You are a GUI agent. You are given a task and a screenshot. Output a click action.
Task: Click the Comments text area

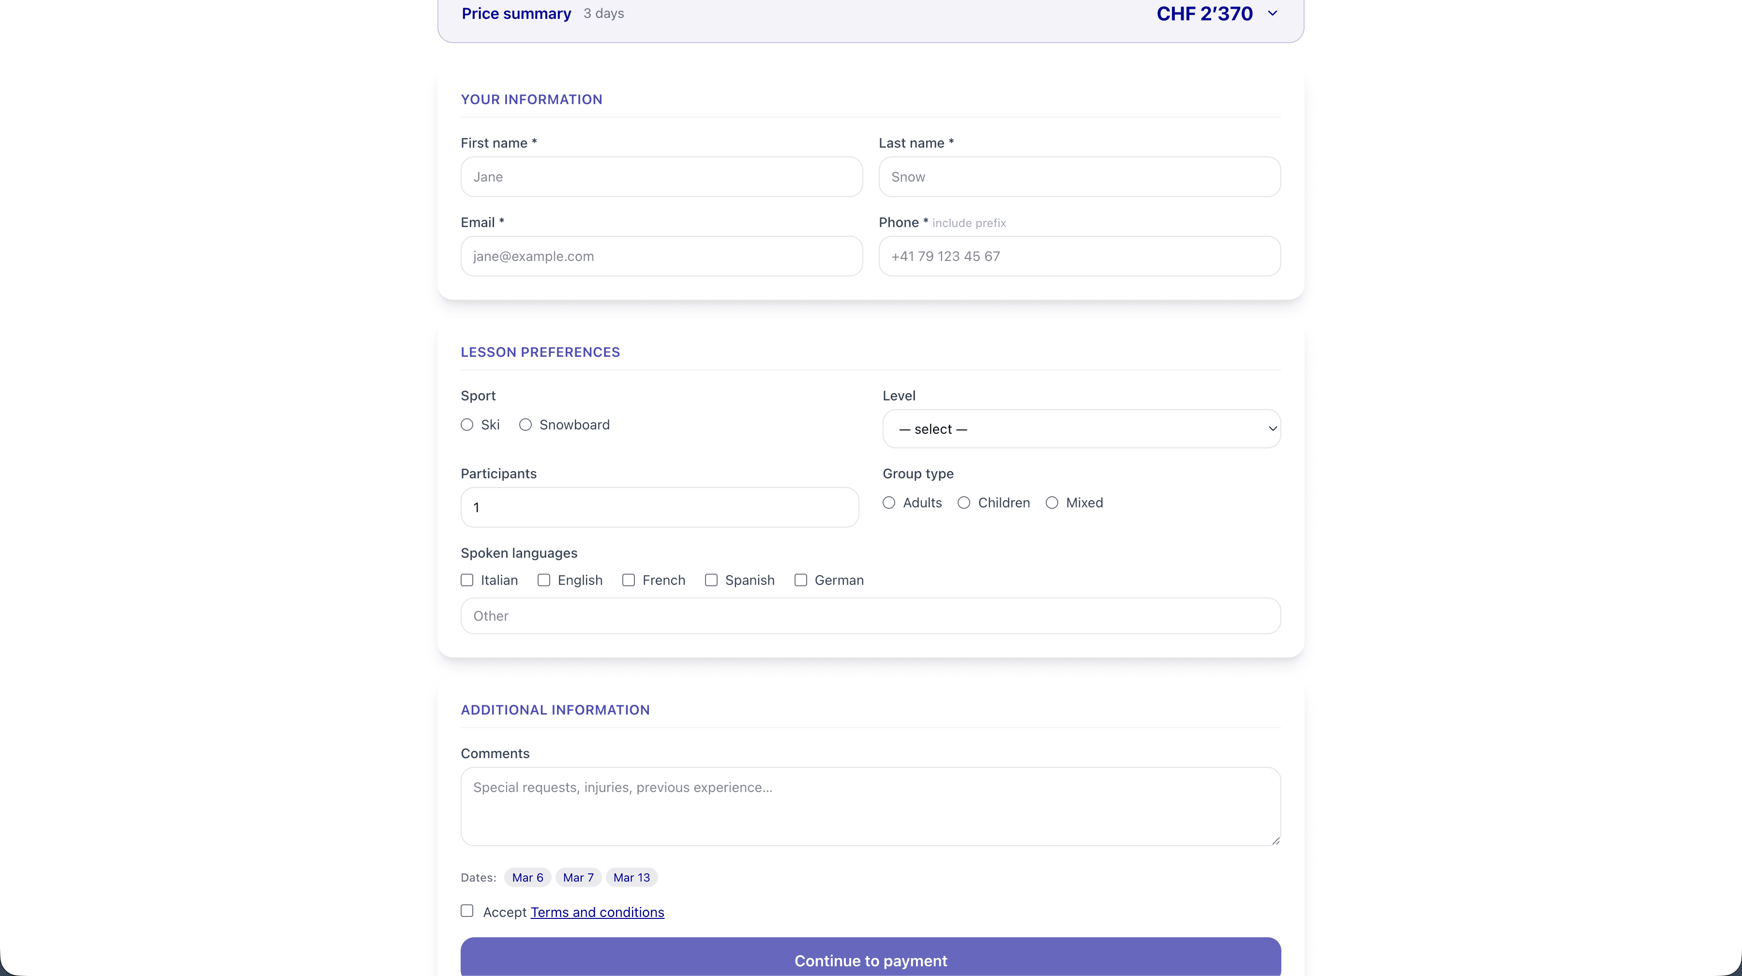[869, 806]
